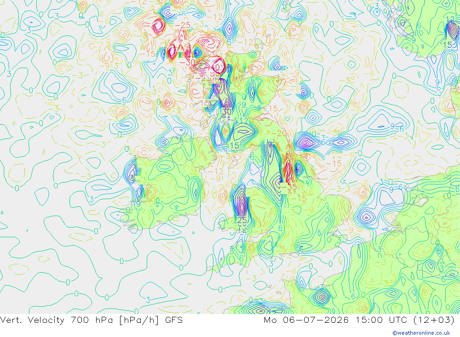Click the '-30' contour label northwest of Scotland
Viewport: 460px width, 337px height.
[x=187, y=62]
